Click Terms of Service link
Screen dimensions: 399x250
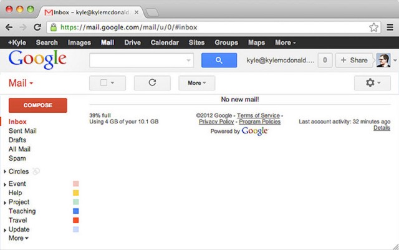coord(258,115)
